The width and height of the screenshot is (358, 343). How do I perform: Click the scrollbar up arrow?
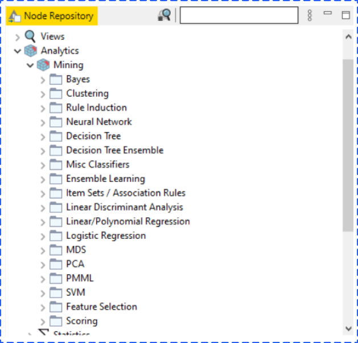pos(348,37)
